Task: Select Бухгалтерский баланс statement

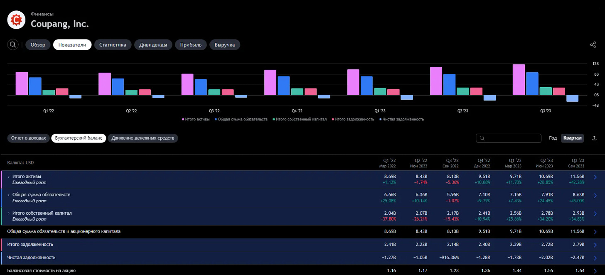Action: tap(79, 138)
